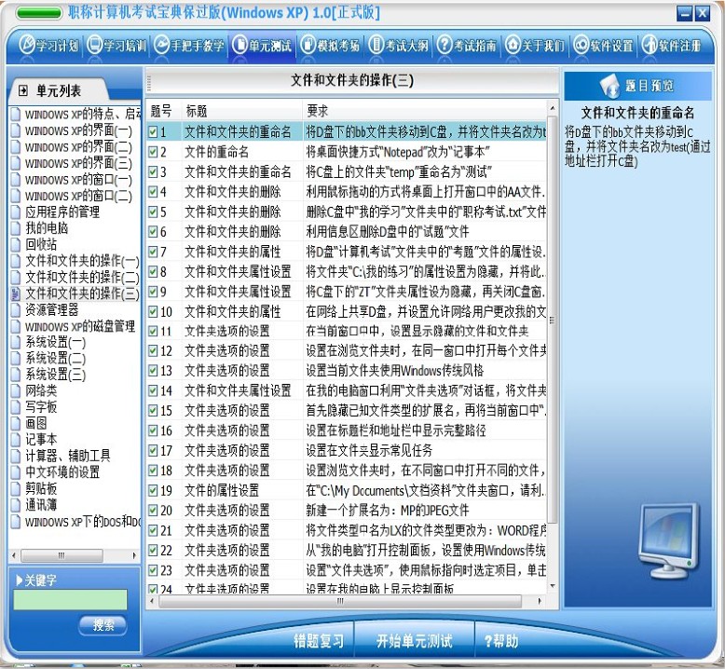Select unit WINDOWS XP的磁盘管理
This screenshot has height=669, width=725.
click(80, 326)
